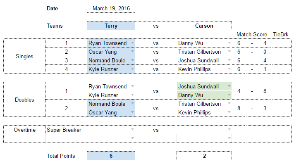Open Normand Boule singles dropdown arrow
The width and height of the screenshot is (294, 164).
tap(132, 60)
